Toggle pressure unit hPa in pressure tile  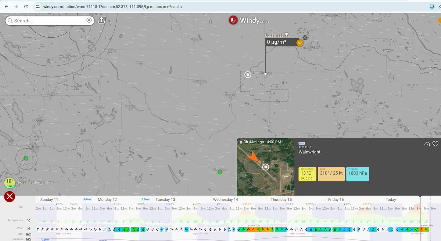tap(362, 173)
